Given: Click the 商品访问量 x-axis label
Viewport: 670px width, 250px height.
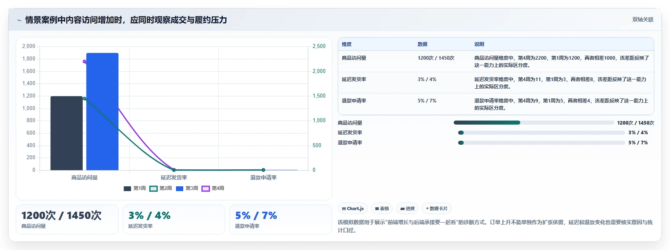Looking at the screenshot, I should [x=84, y=177].
